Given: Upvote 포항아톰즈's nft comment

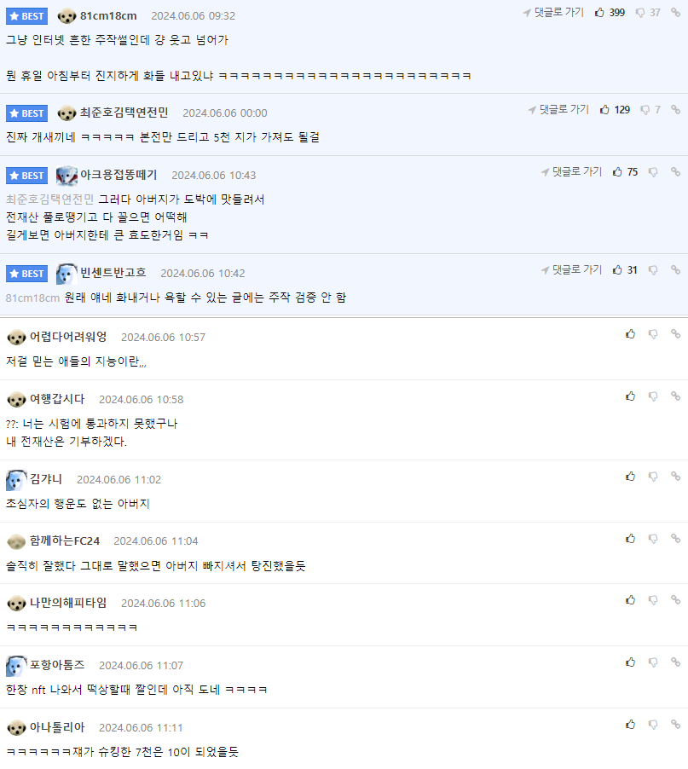Looking at the screenshot, I should pos(631,662).
